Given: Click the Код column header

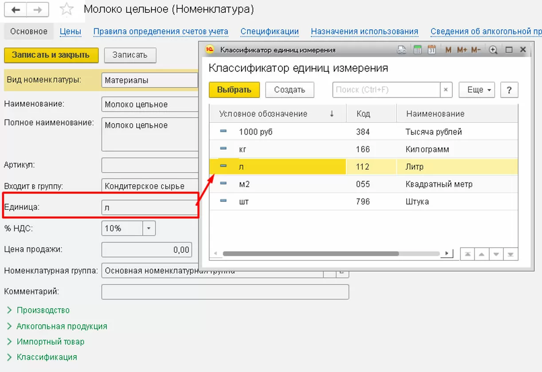Looking at the screenshot, I should 371,114.
